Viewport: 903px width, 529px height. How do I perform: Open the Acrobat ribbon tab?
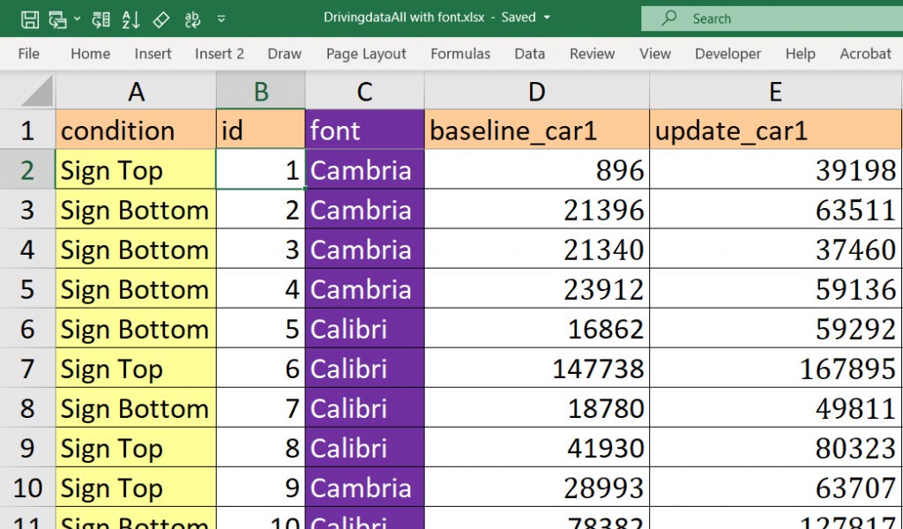866,54
